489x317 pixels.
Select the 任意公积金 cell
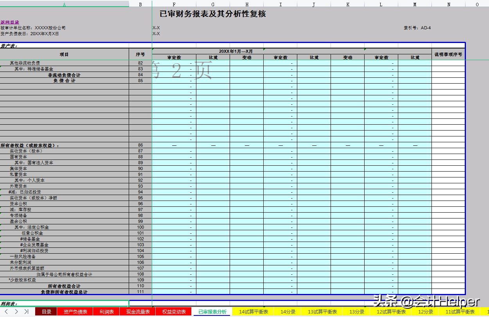pyautogui.click(x=64, y=233)
